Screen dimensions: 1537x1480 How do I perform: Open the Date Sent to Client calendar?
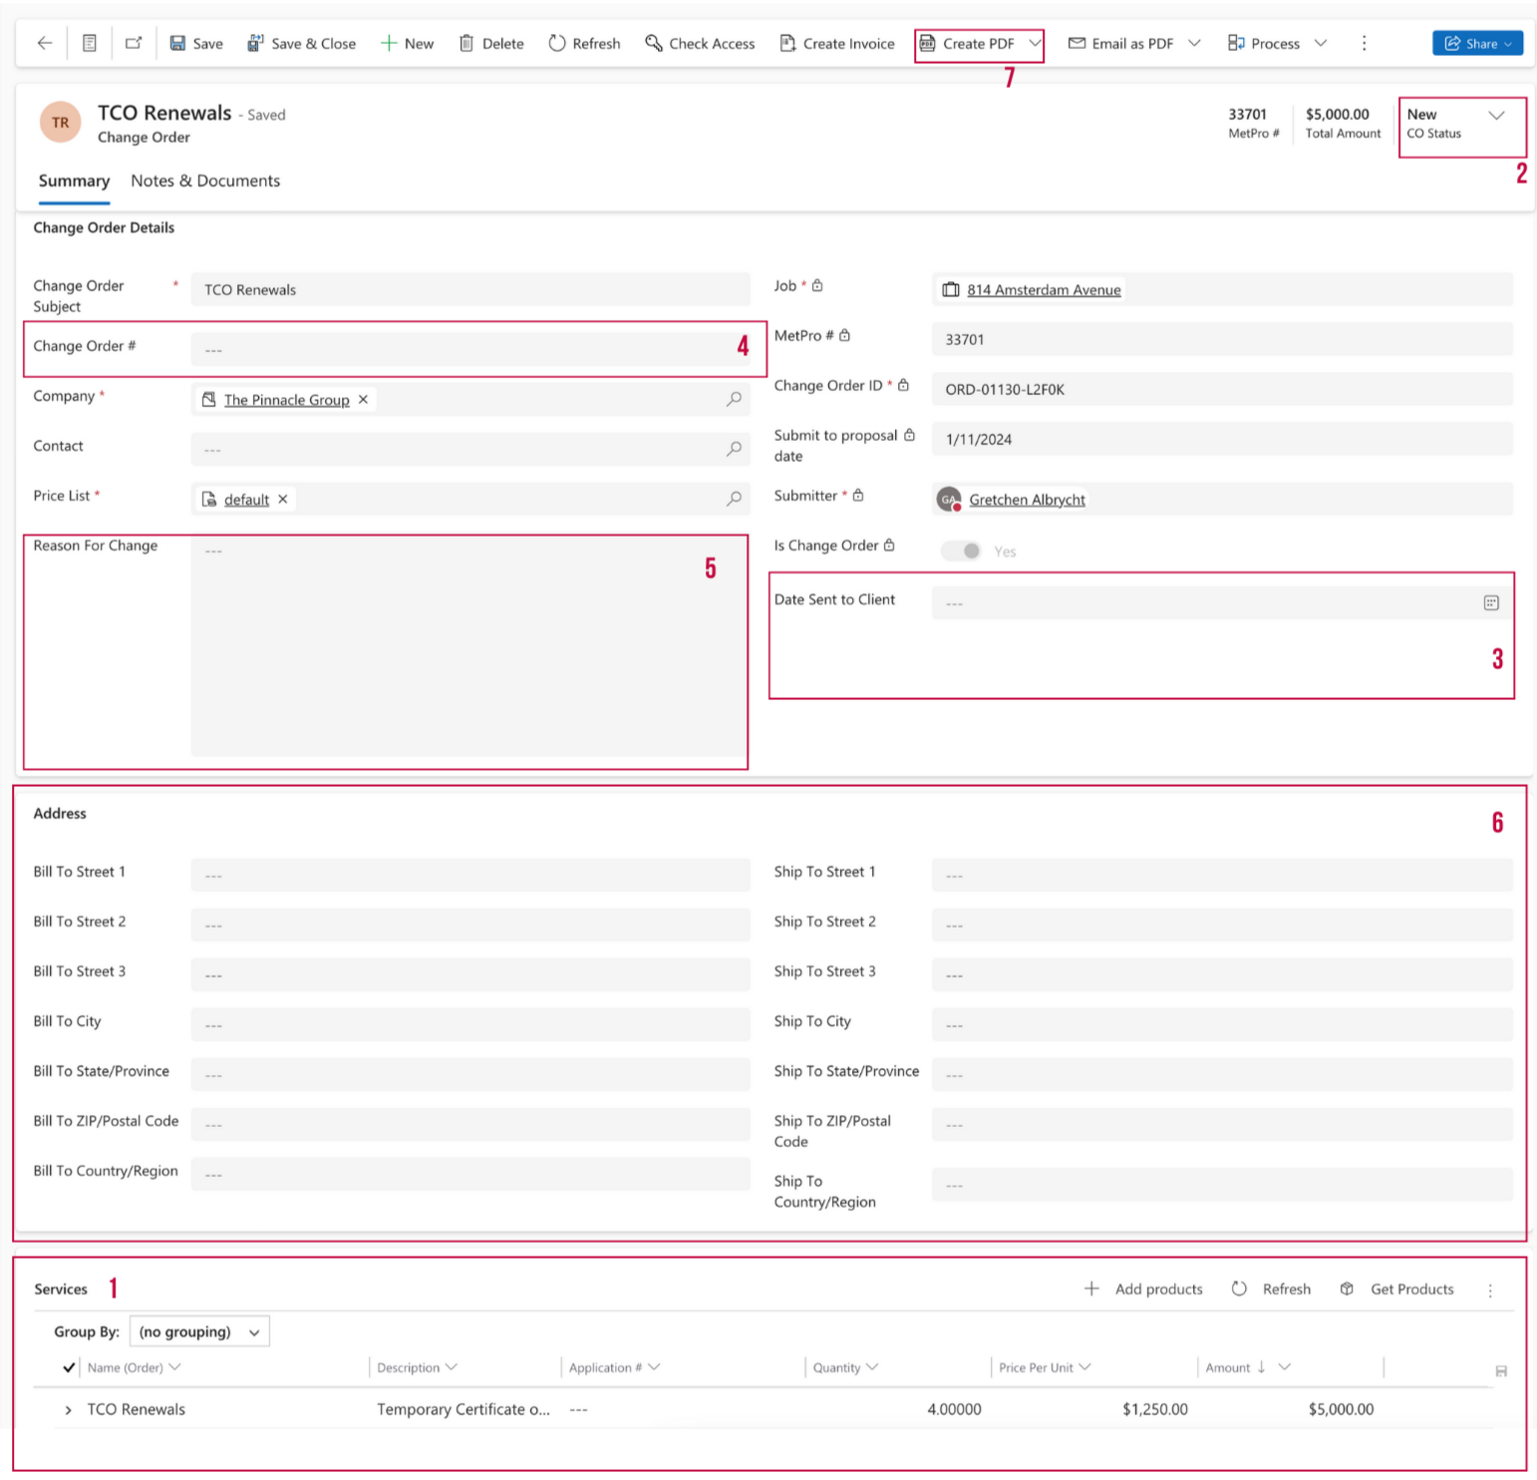click(1490, 602)
